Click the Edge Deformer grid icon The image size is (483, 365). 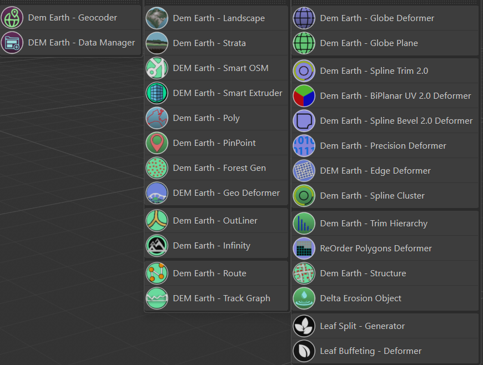304,171
